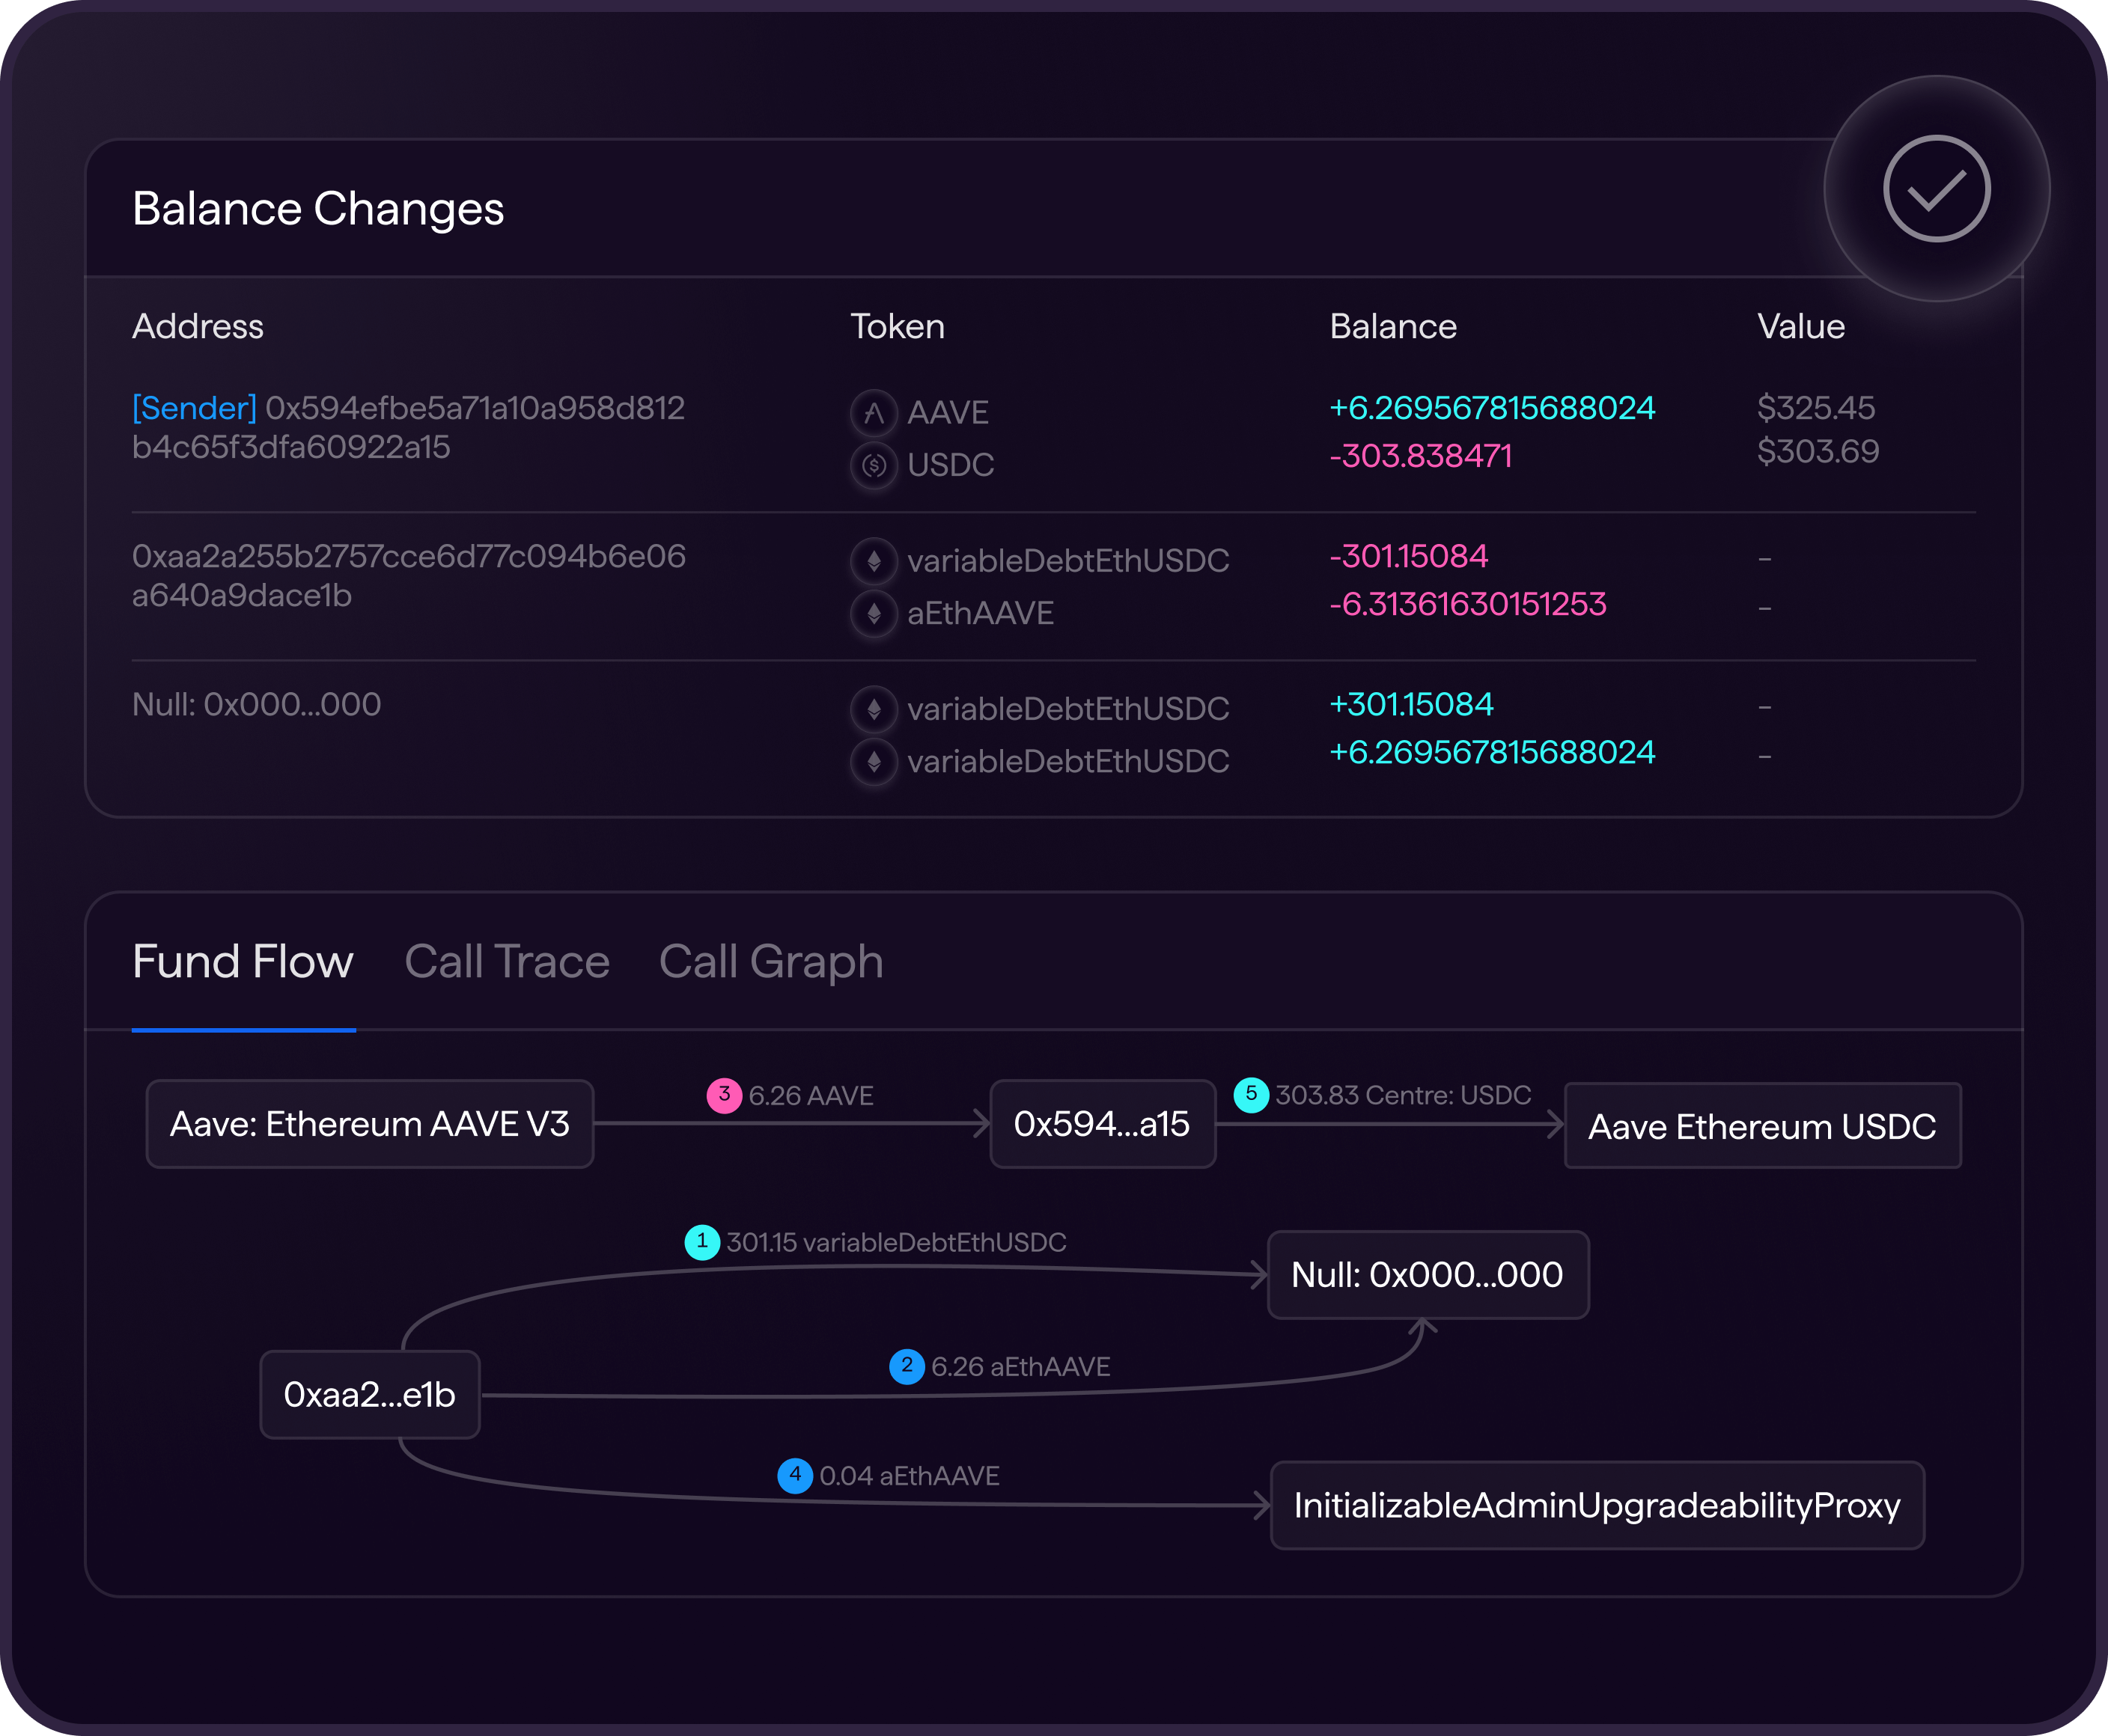Switch to the Fund Flow tab
The width and height of the screenshot is (2108, 1736).
pyautogui.click(x=243, y=961)
